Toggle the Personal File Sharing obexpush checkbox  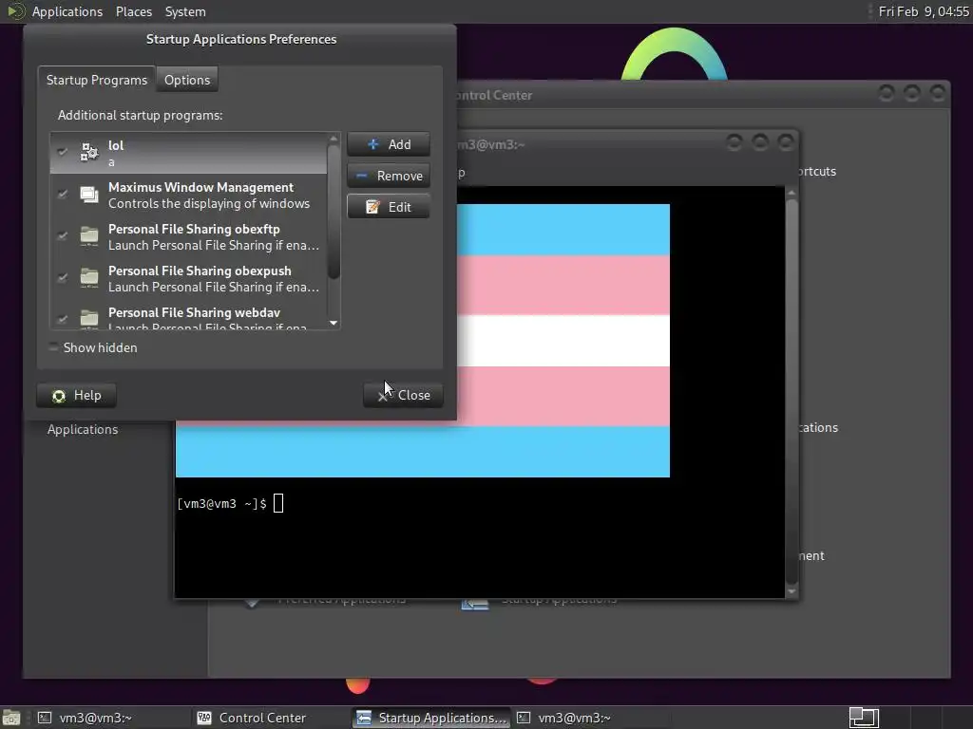pos(62,277)
